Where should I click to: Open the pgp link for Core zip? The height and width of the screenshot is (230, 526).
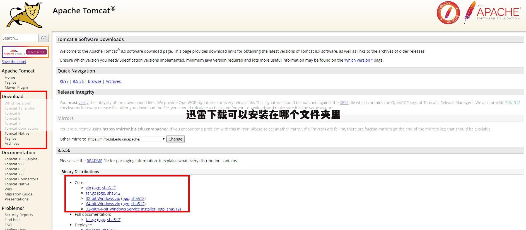coord(96,188)
